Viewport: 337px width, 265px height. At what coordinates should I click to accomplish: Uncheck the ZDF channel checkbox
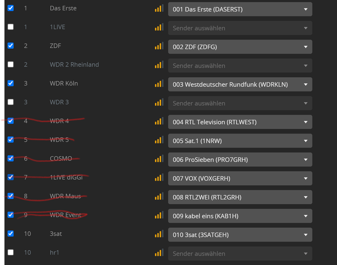11,46
